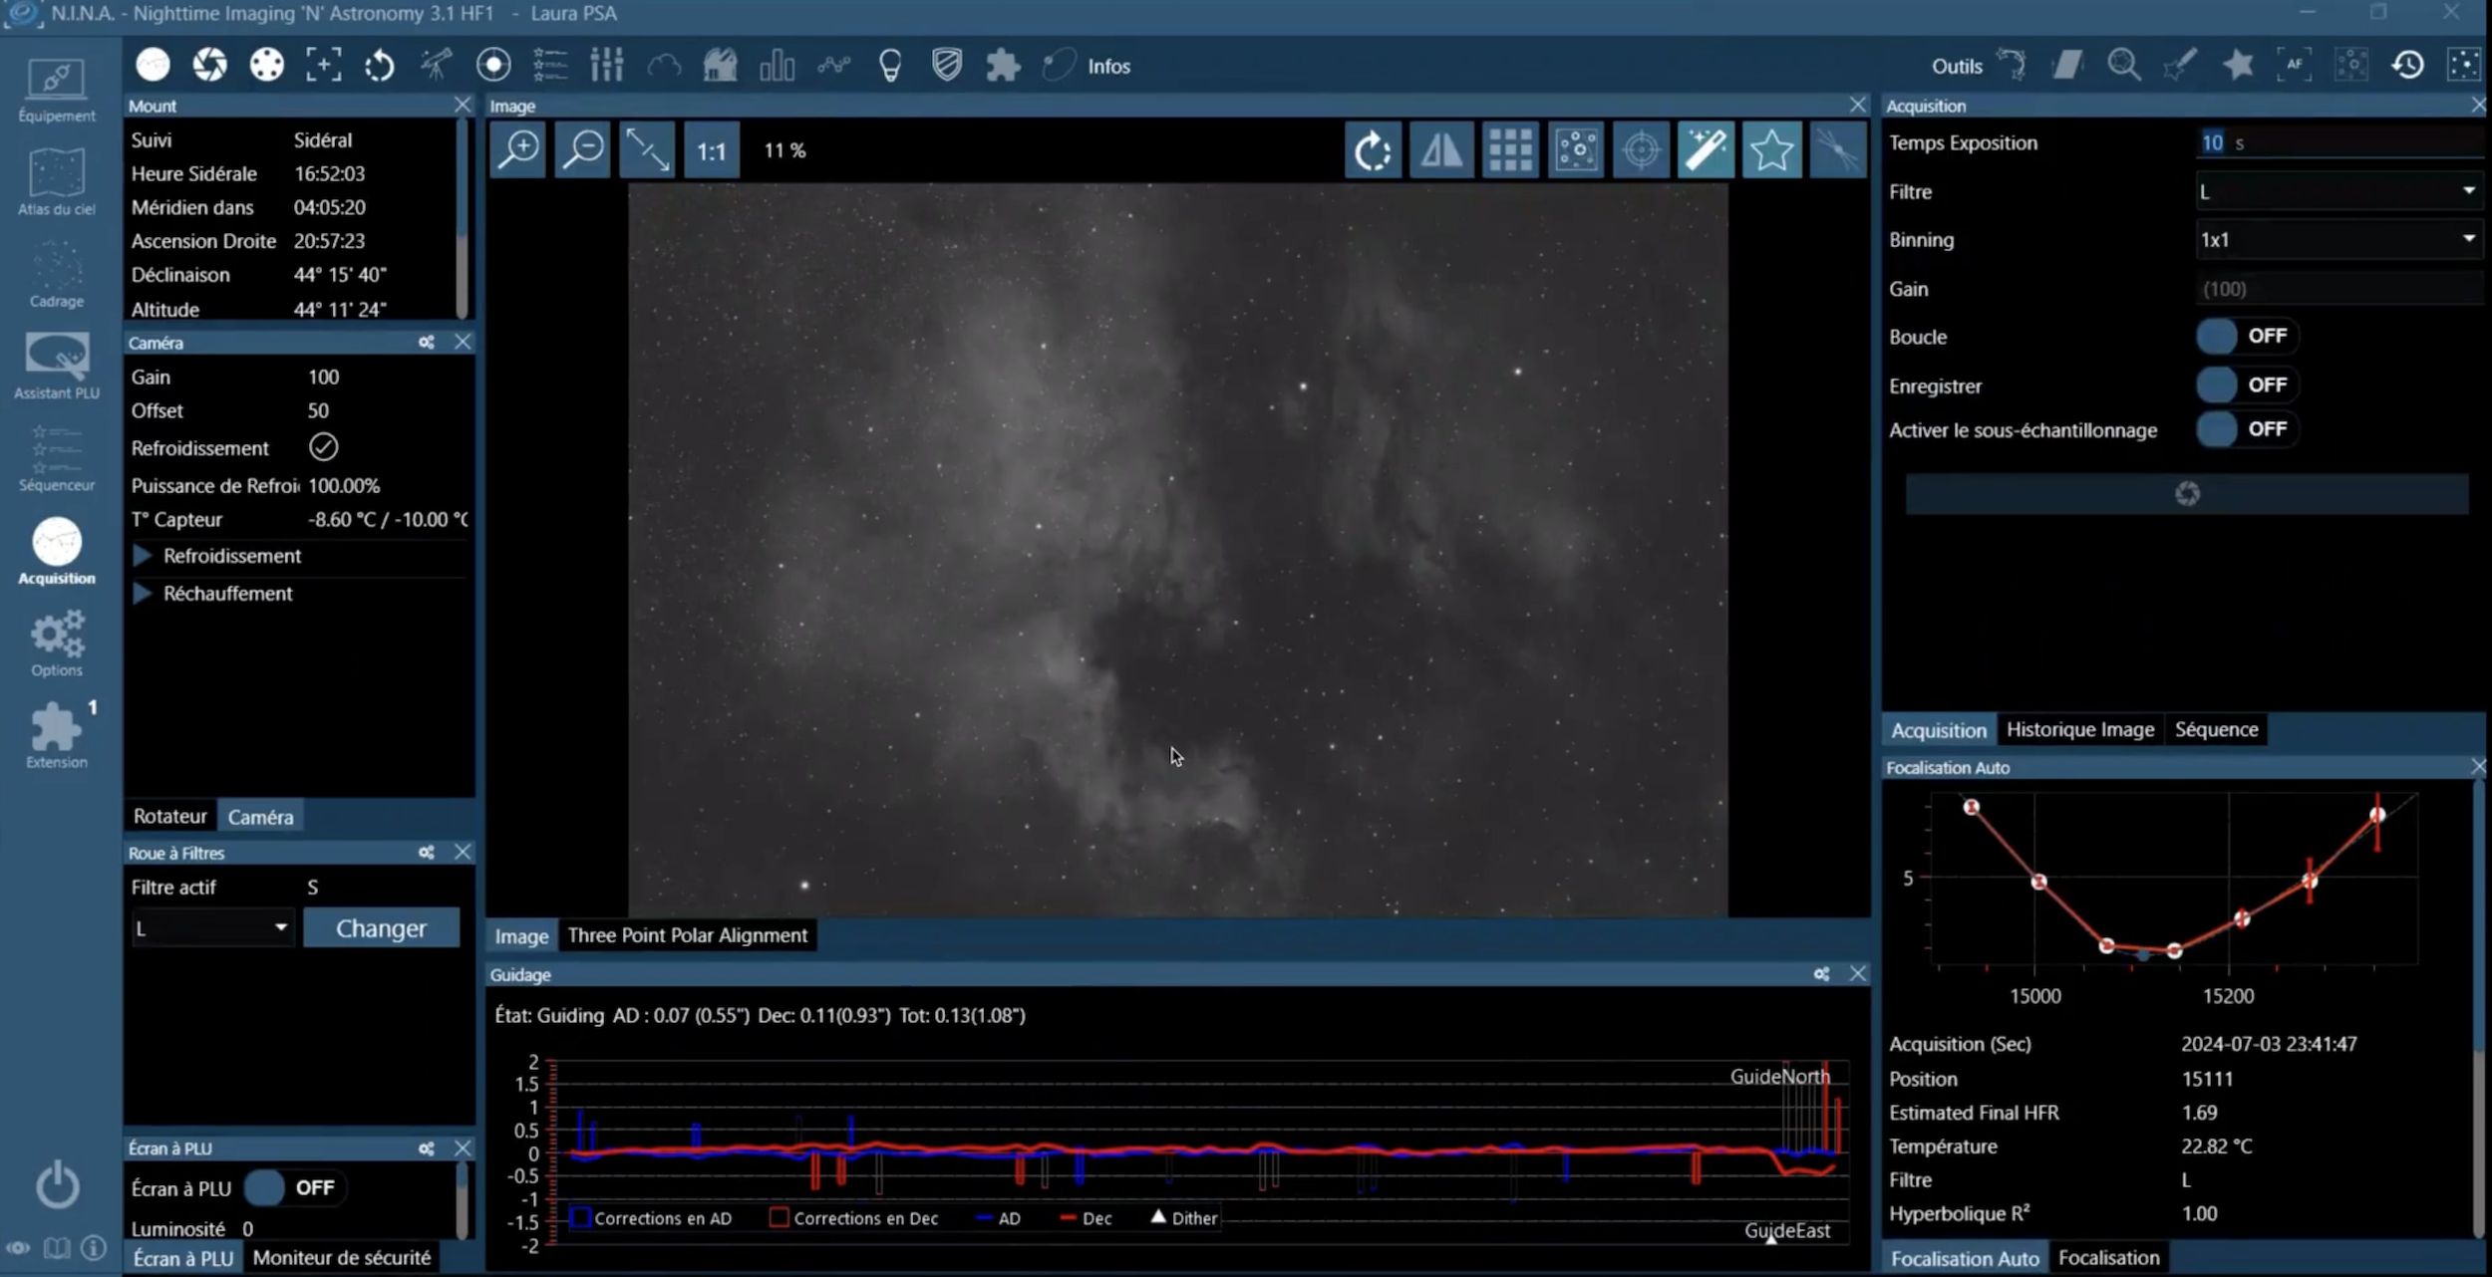Expand the Réchauffement section
The width and height of the screenshot is (2492, 1277).
click(x=143, y=594)
